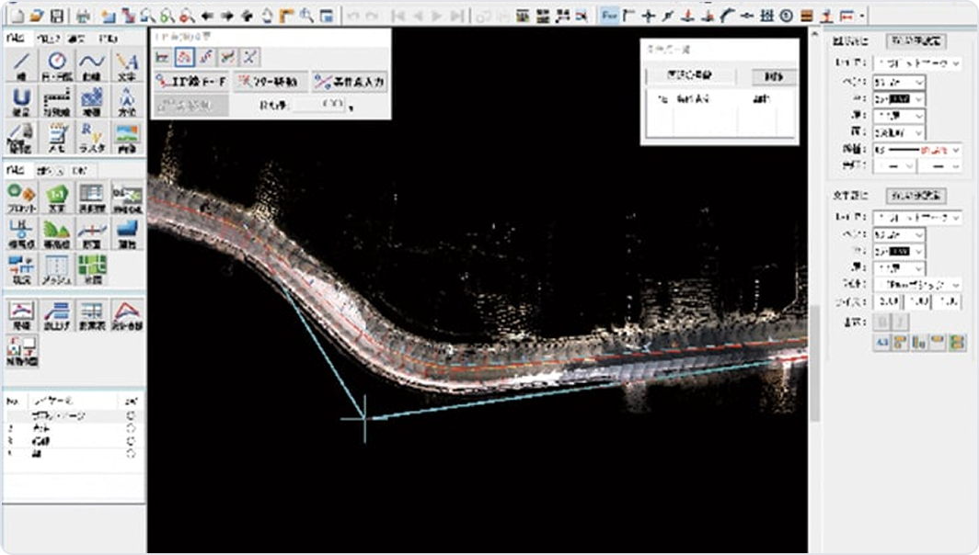Viewport: 979px width, 555px height.
Task: Switch to the third tab of lower tool group
Action: [80, 170]
